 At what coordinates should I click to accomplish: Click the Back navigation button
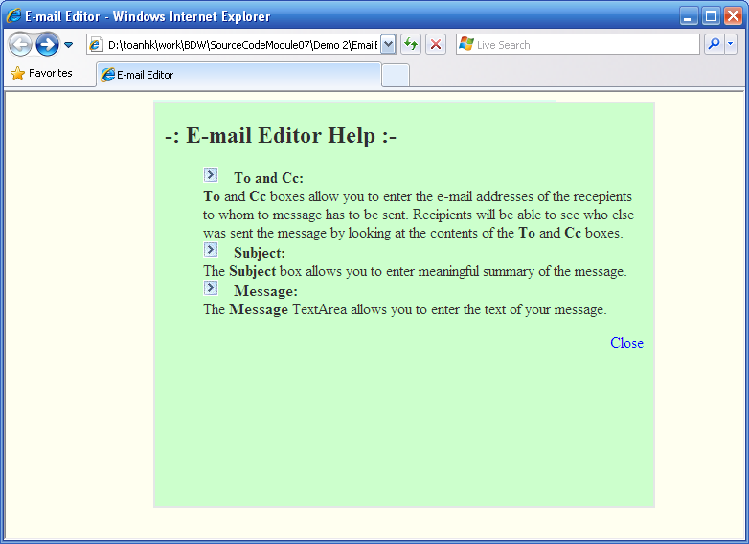pyautogui.click(x=20, y=44)
